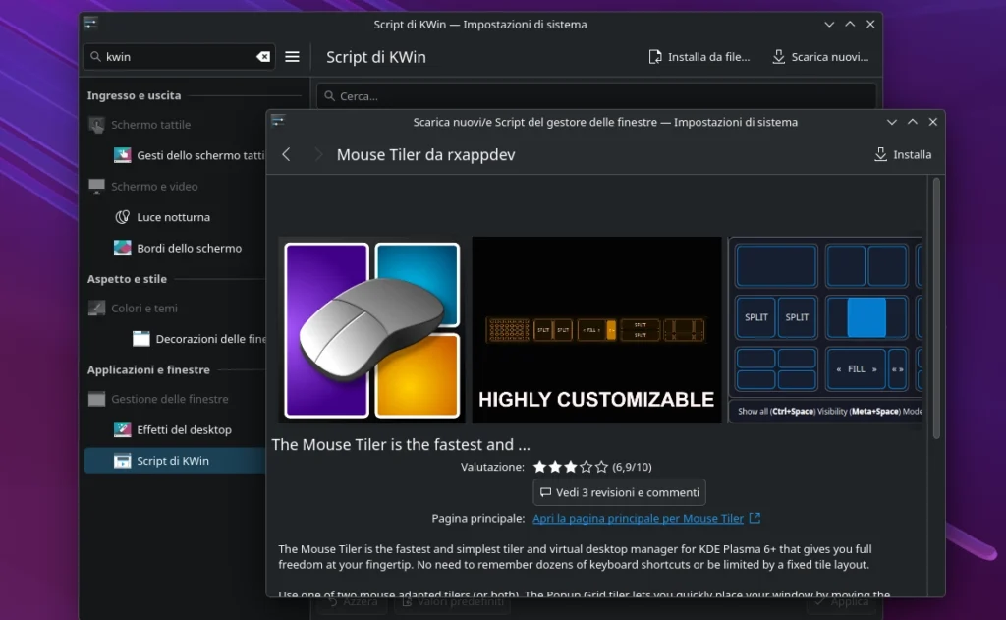
Task: Click the Luce notturna icon
Action: [123, 217]
